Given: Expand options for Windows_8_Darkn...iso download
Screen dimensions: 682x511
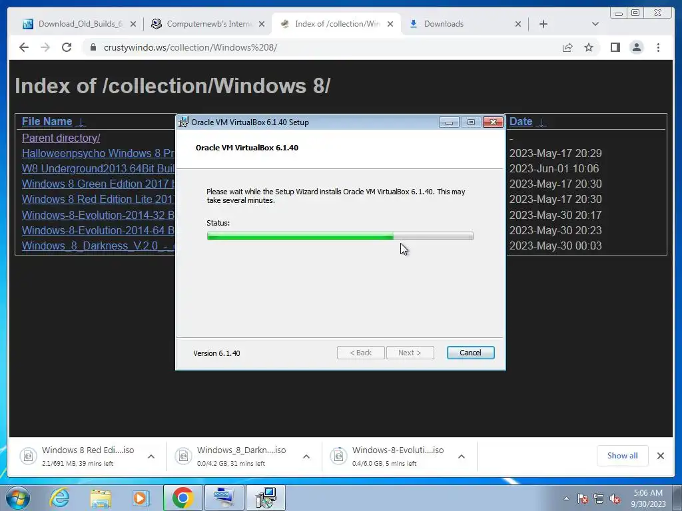Looking at the screenshot, I should [x=306, y=456].
